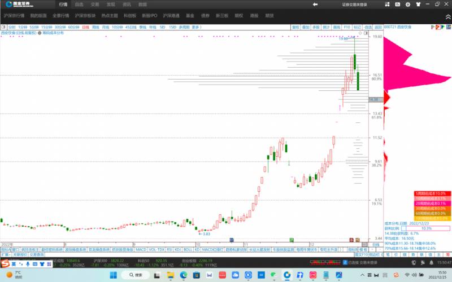Screen dimensions: 452x282
Task: Open the weather widget on taskbar
Action: (14, 275)
